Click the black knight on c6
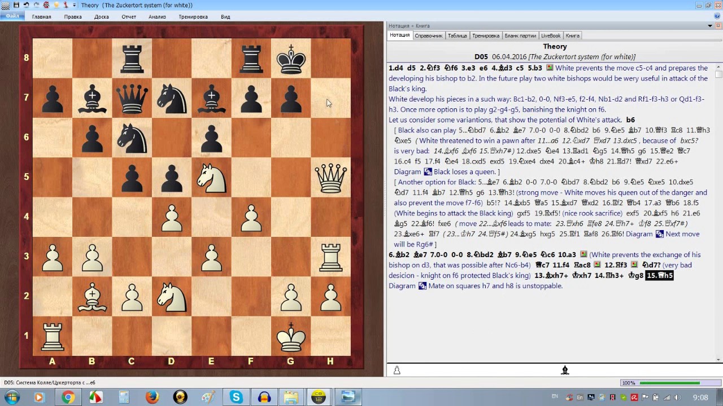 point(132,138)
